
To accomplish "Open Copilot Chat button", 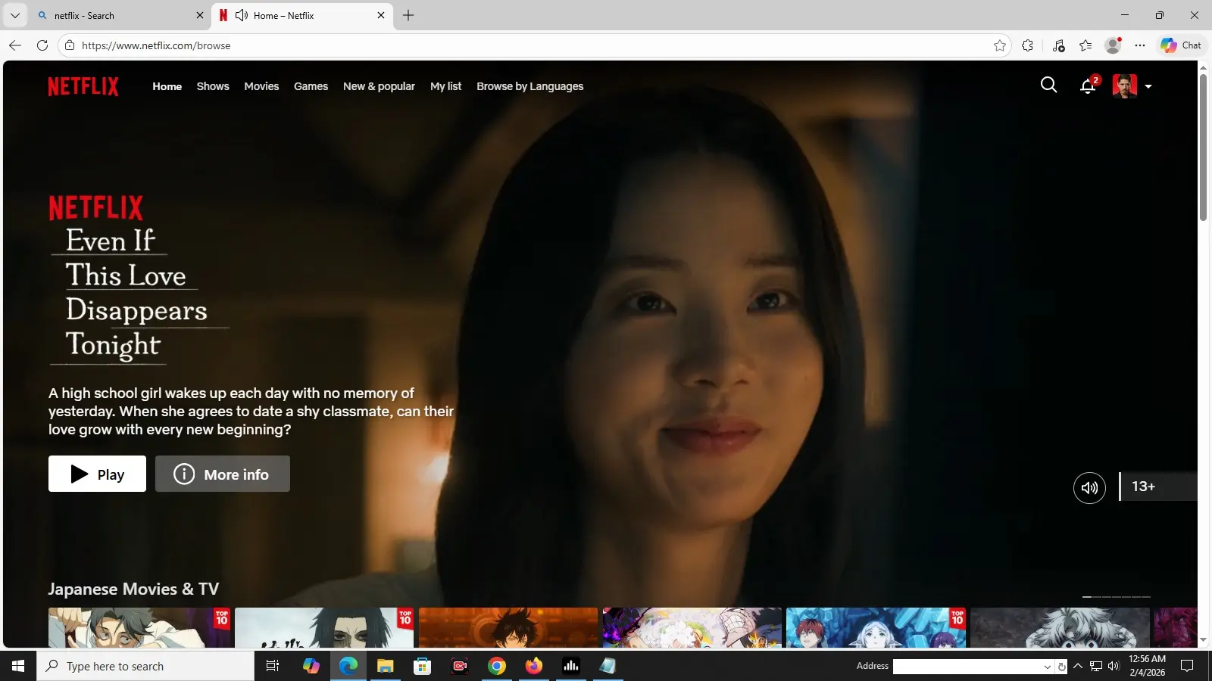I will (1181, 45).
